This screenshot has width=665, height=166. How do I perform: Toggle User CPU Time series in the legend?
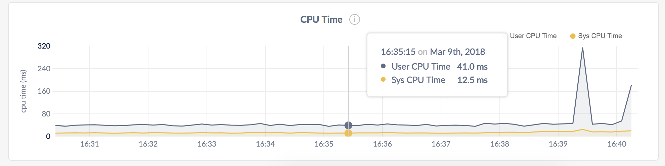[533, 36]
